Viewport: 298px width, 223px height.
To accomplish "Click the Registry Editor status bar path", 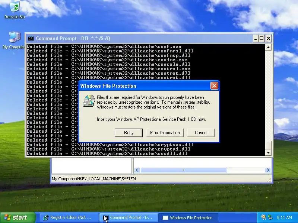I will click(94, 179).
